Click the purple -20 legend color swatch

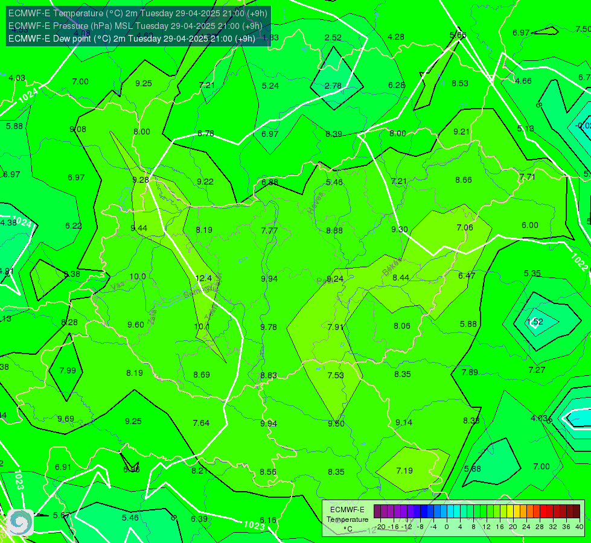tap(377, 512)
